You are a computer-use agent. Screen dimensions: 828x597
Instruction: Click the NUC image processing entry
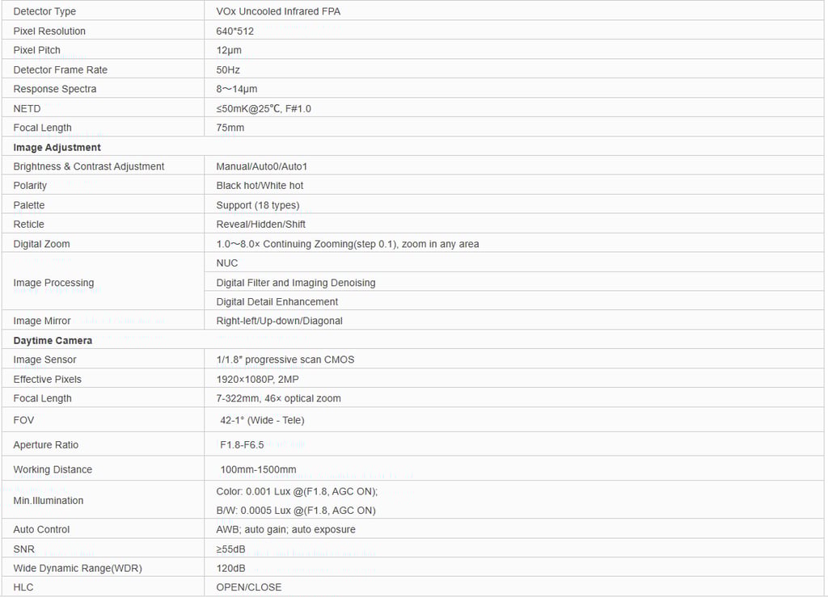(227, 263)
